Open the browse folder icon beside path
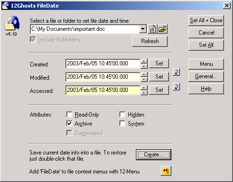This screenshot has height=182, width=233. [162, 29]
